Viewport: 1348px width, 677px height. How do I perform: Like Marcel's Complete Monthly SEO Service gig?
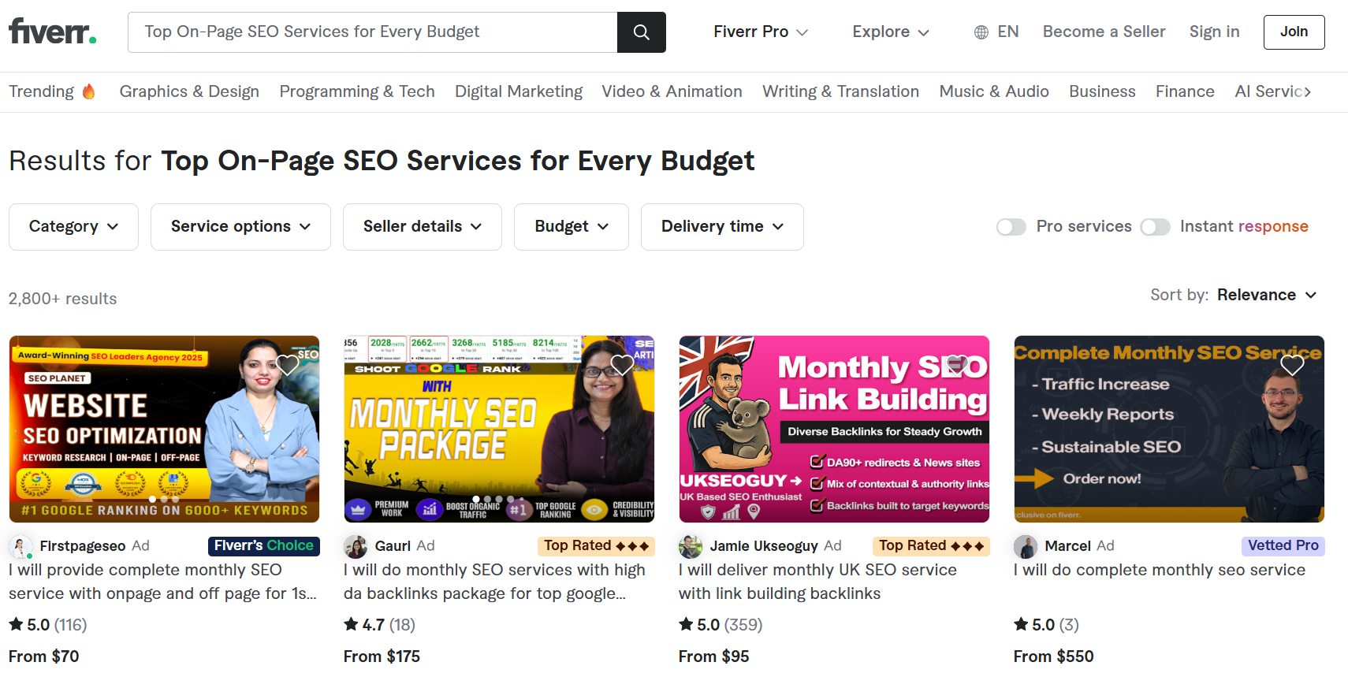(x=1292, y=364)
